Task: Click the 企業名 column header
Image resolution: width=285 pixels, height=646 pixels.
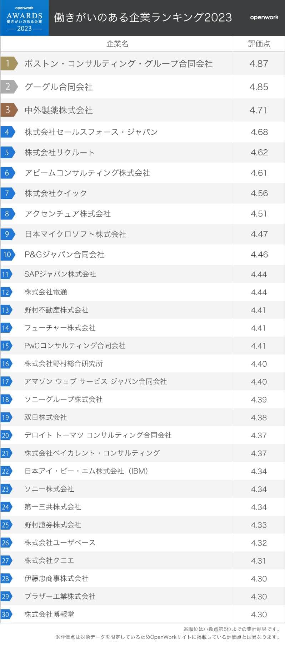Action: click(117, 44)
